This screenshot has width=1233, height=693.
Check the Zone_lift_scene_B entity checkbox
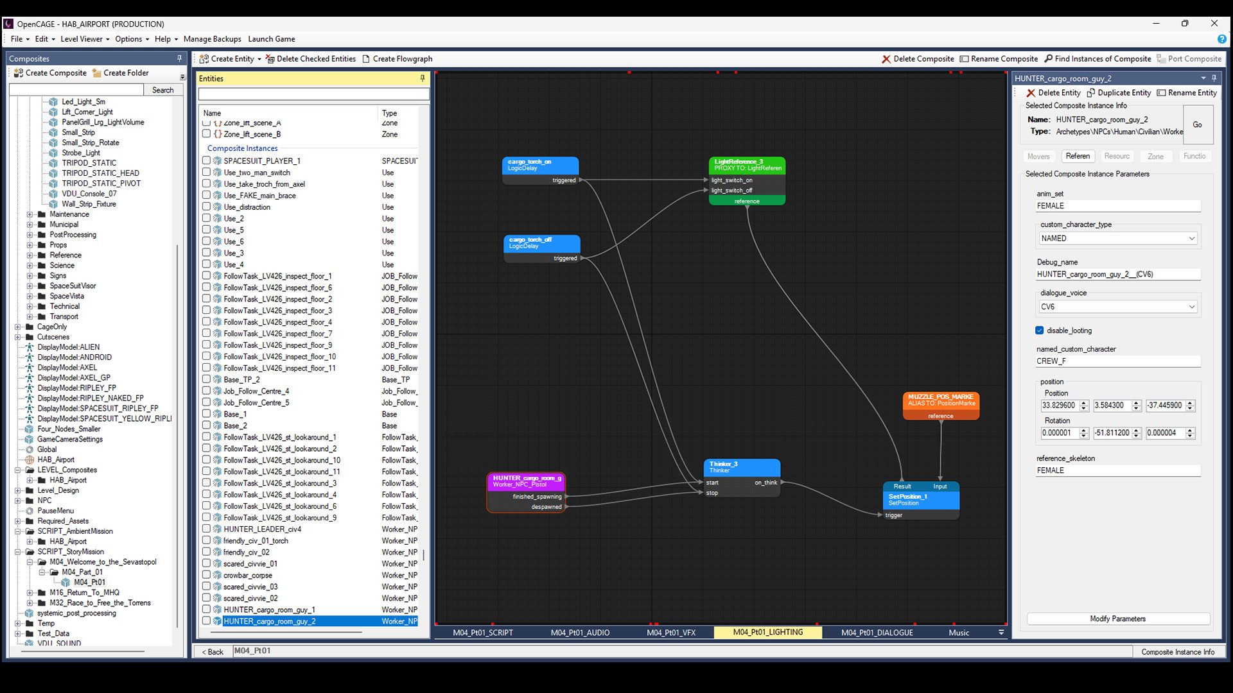206,134
